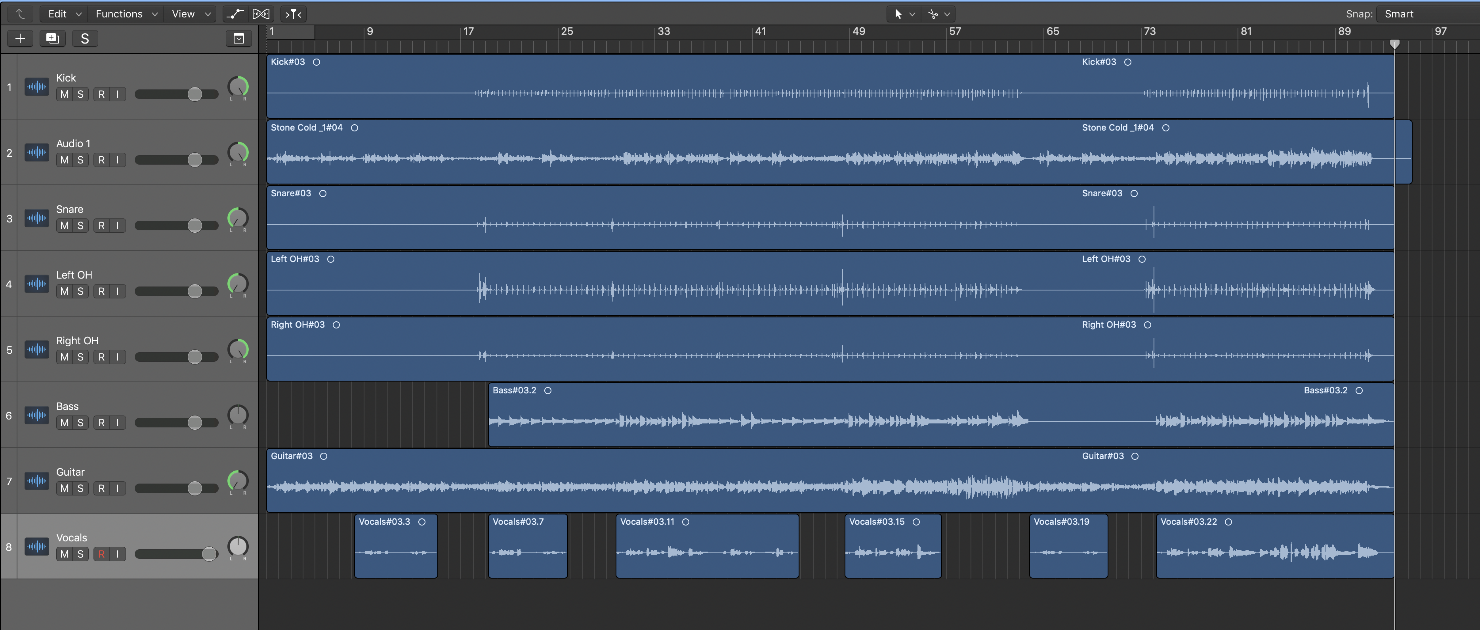Click bar 49 in the ruler

point(859,32)
